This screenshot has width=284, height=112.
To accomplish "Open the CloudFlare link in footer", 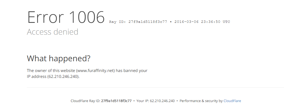I will (232, 101).
